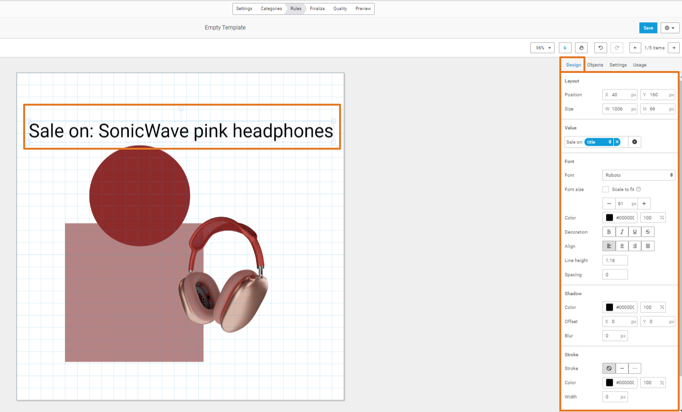Expand the gear settings dropdown

pyautogui.click(x=670, y=28)
